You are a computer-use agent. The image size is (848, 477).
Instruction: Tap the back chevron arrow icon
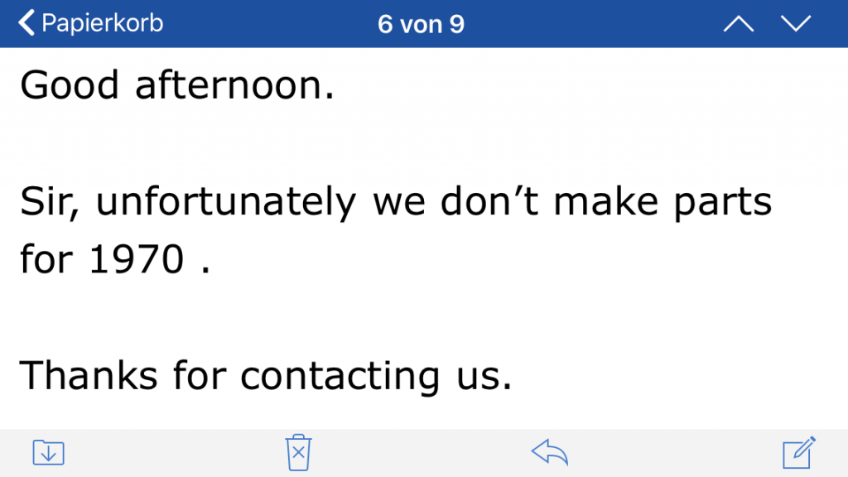point(26,23)
